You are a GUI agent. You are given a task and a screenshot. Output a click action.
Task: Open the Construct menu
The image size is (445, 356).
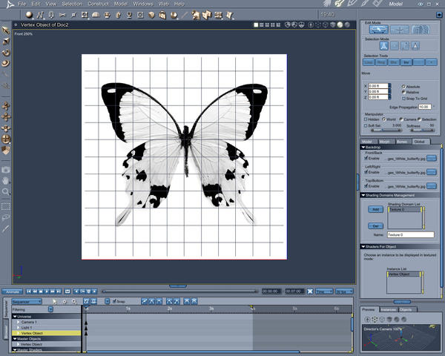click(98, 4)
